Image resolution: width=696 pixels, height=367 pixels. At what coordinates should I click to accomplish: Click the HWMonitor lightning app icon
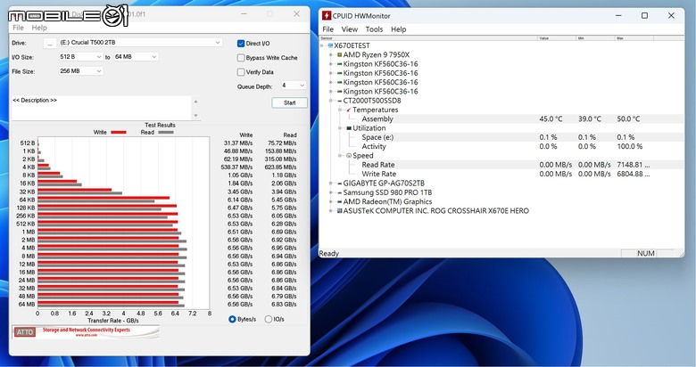coord(327,15)
